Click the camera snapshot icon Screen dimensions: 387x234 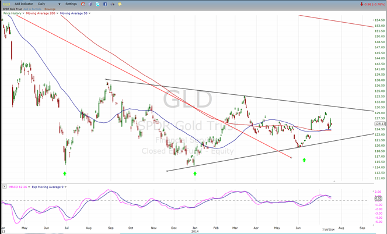[x=113, y=4]
